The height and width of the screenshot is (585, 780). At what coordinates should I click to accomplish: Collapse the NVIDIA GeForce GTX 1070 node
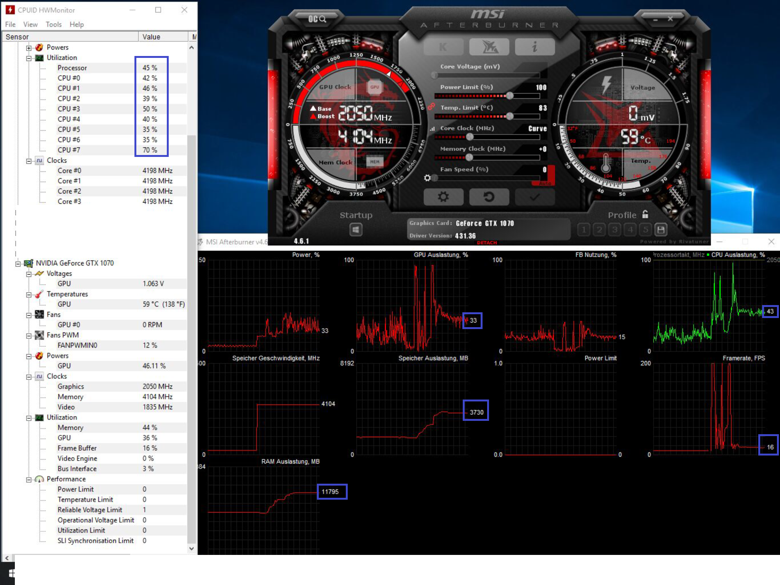click(18, 263)
